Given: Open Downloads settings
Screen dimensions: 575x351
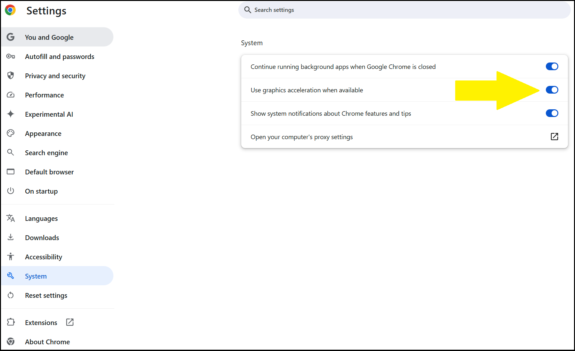Looking at the screenshot, I should pyautogui.click(x=57, y=238).
